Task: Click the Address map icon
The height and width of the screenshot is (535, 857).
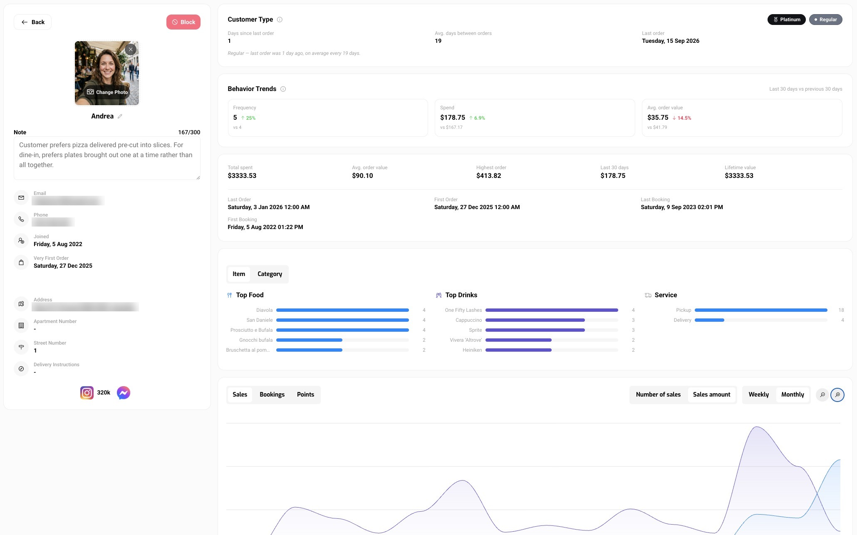Action: 21,304
